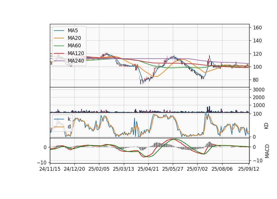
Task: Click the blue MA5 legend line sample
Action: (59, 31)
